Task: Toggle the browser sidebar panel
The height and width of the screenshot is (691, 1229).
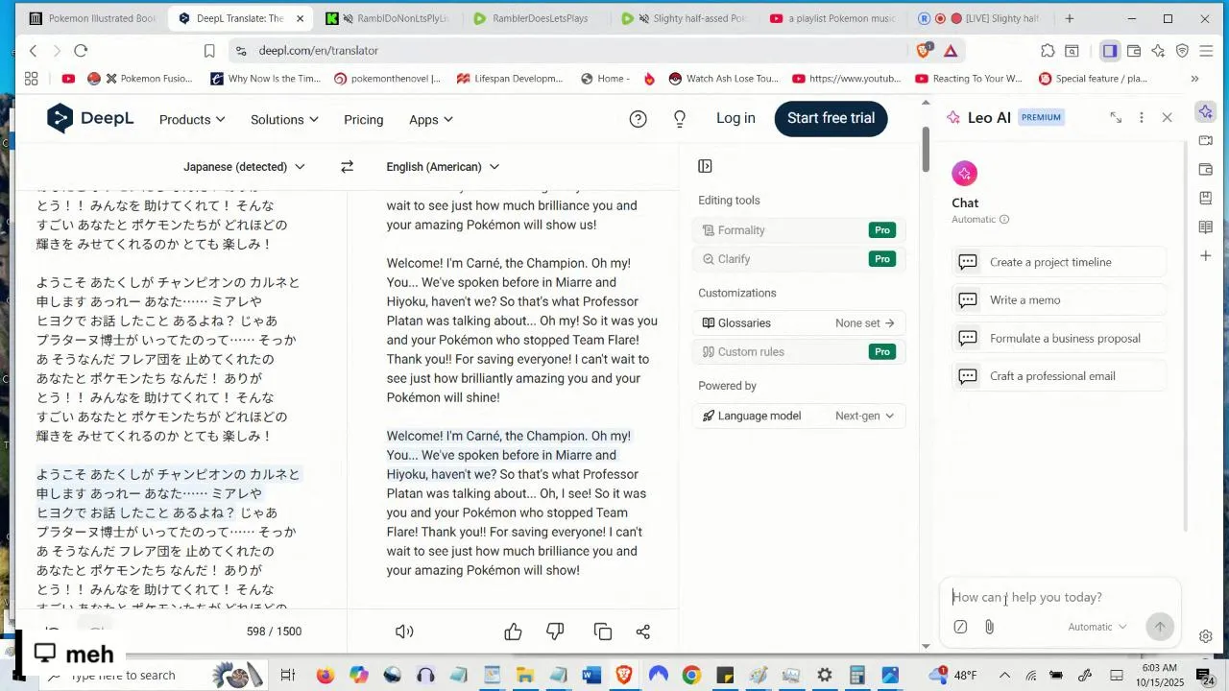Action: click(x=1109, y=51)
